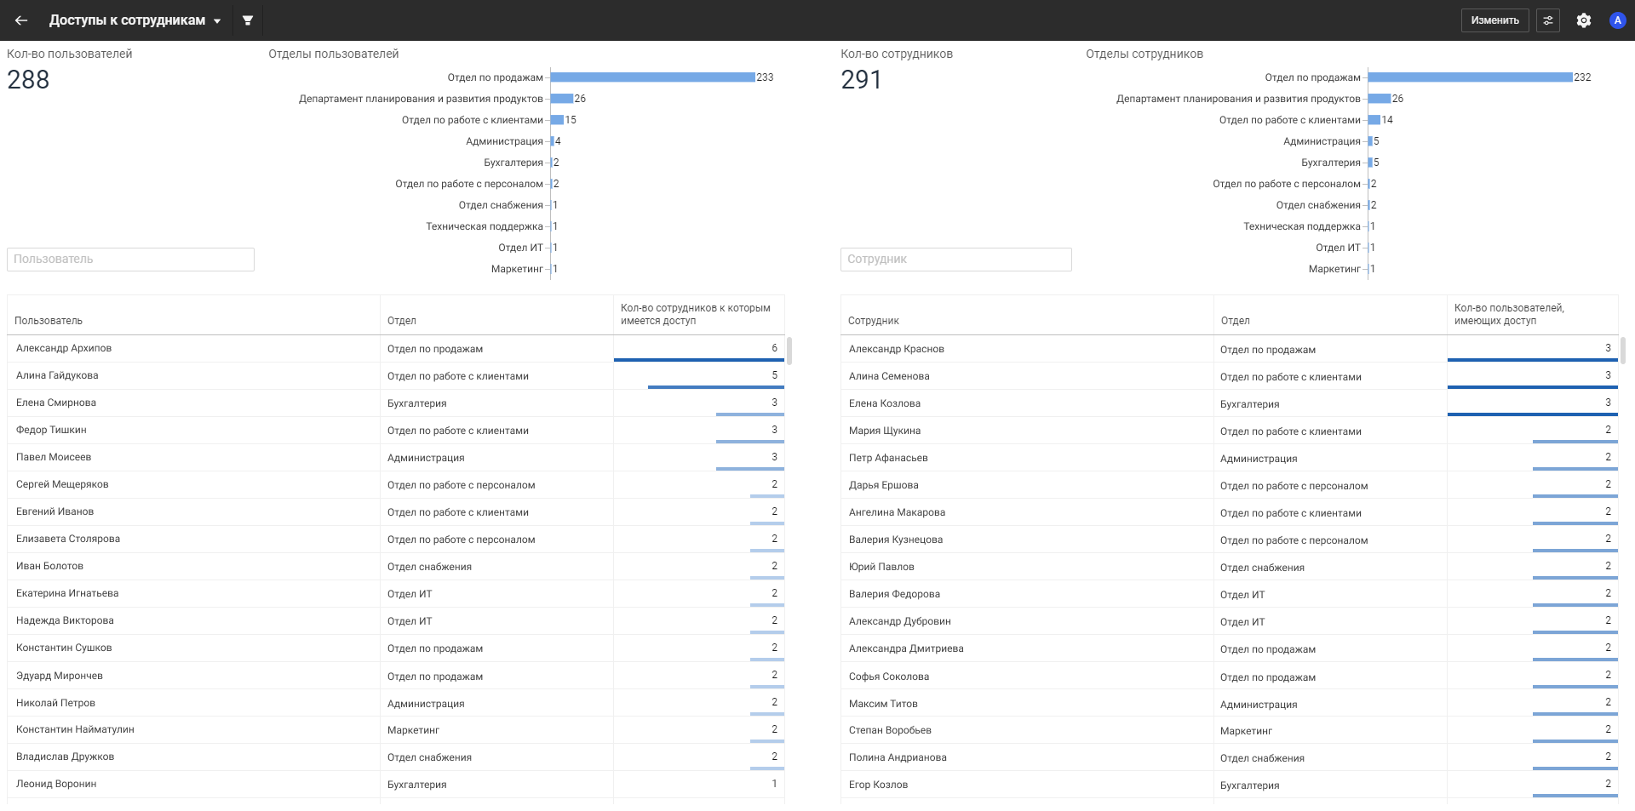This screenshot has height=811, width=1635.
Task: Select row Степан Воробьев
Action: coord(1229,730)
